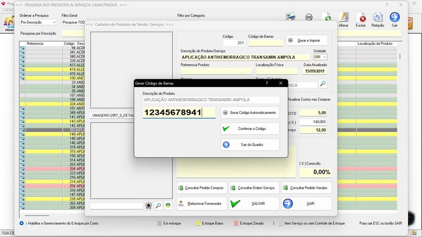The image size is (422, 237).
Task: Click the Sair arrow icon in Pesquisa toolbar
Action: 395,19
